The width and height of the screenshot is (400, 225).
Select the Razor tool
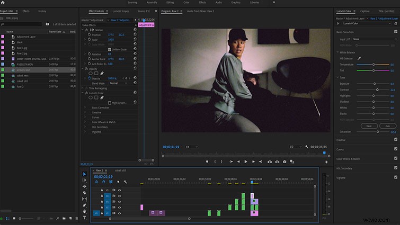point(84,193)
